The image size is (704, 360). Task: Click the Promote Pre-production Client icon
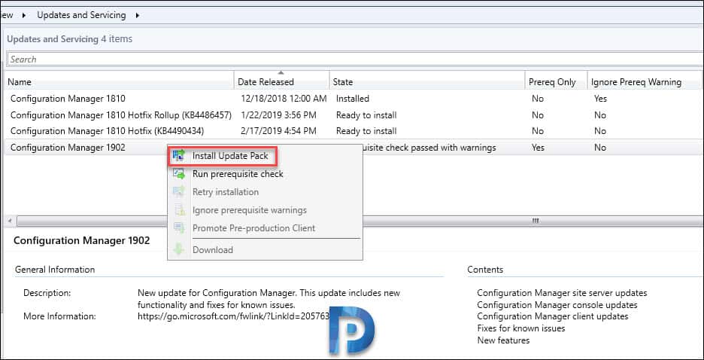(x=179, y=228)
